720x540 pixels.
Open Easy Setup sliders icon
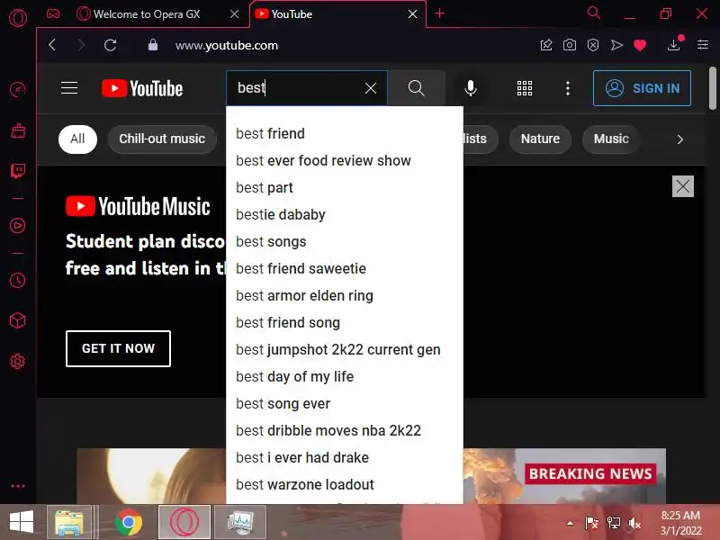click(x=703, y=44)
